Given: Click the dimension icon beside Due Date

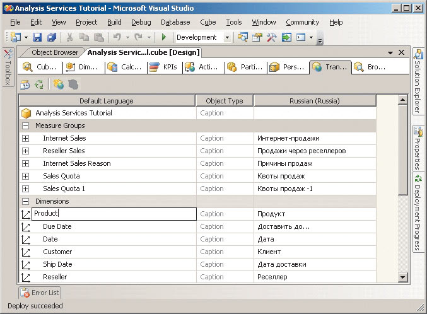Looking at the screenshot, I should point(26,227).
